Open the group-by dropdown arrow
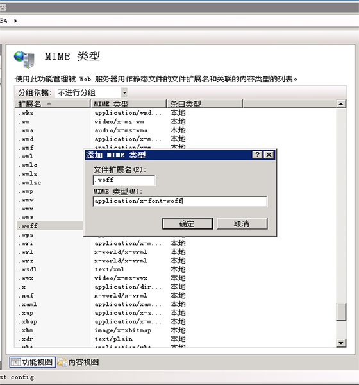This screenshot has width=359, height=385. 124,92
